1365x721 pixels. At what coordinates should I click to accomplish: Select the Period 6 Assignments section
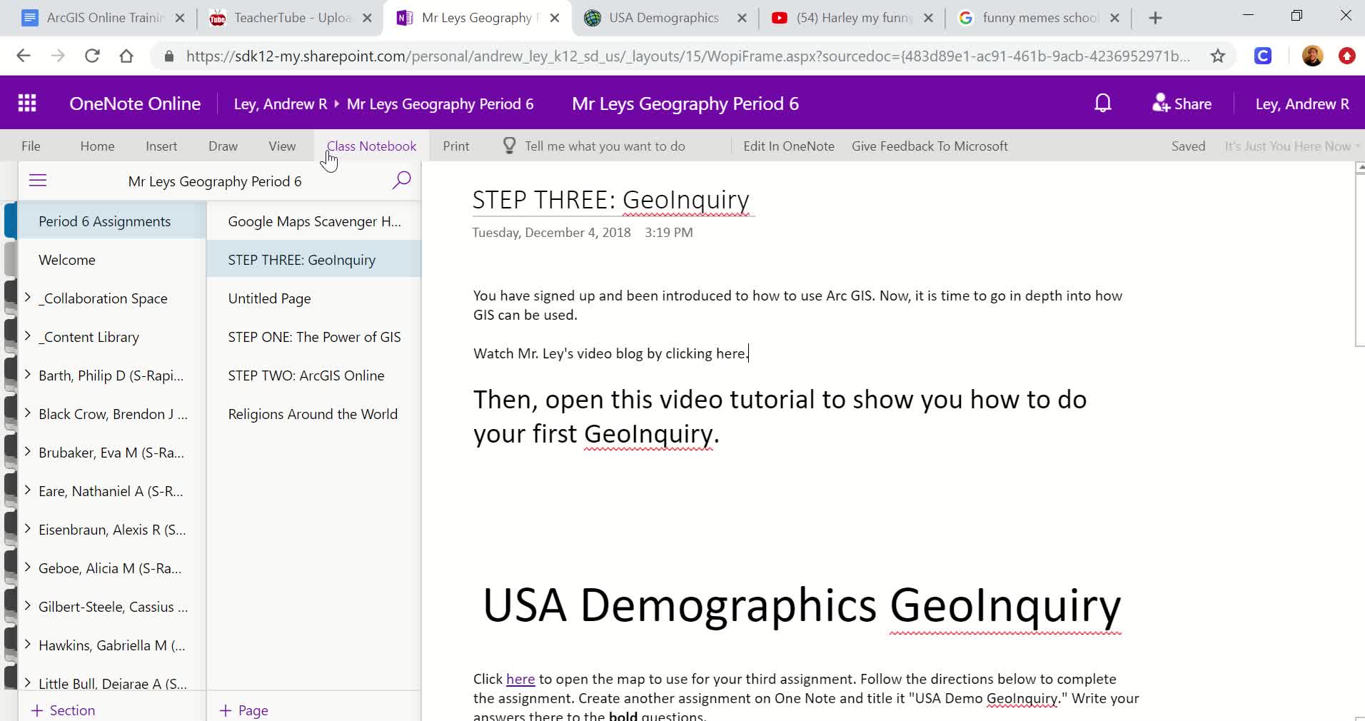pos(111,221)
